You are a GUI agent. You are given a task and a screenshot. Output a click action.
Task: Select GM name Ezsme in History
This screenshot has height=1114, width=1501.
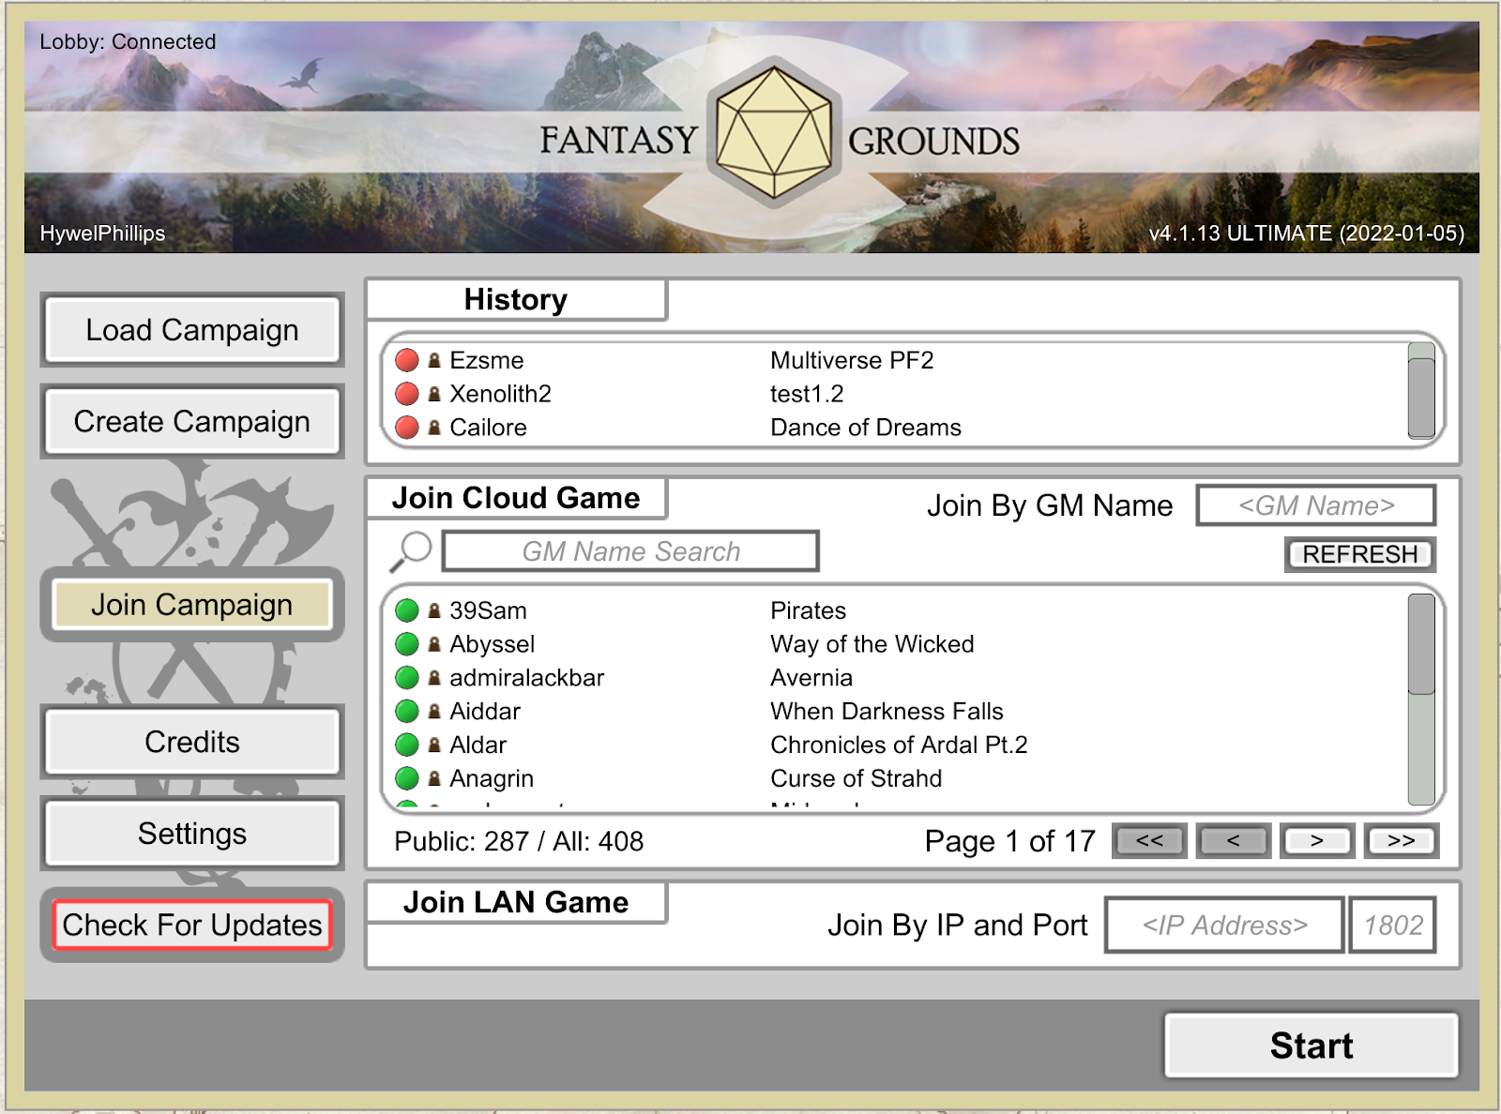click(x=487, y=360)
